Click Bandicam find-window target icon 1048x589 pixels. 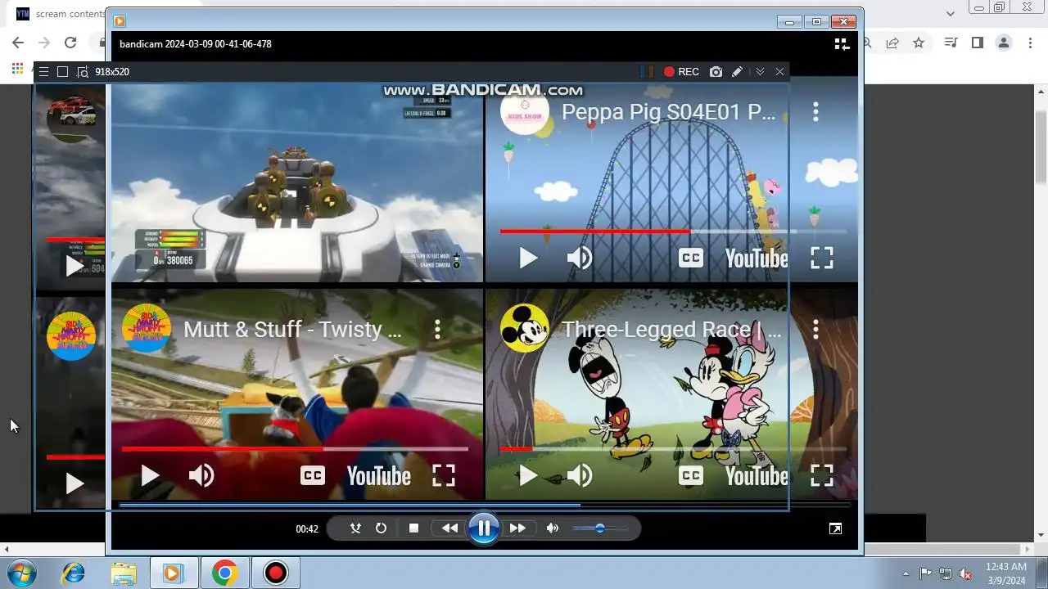click(x=82, y=72)
